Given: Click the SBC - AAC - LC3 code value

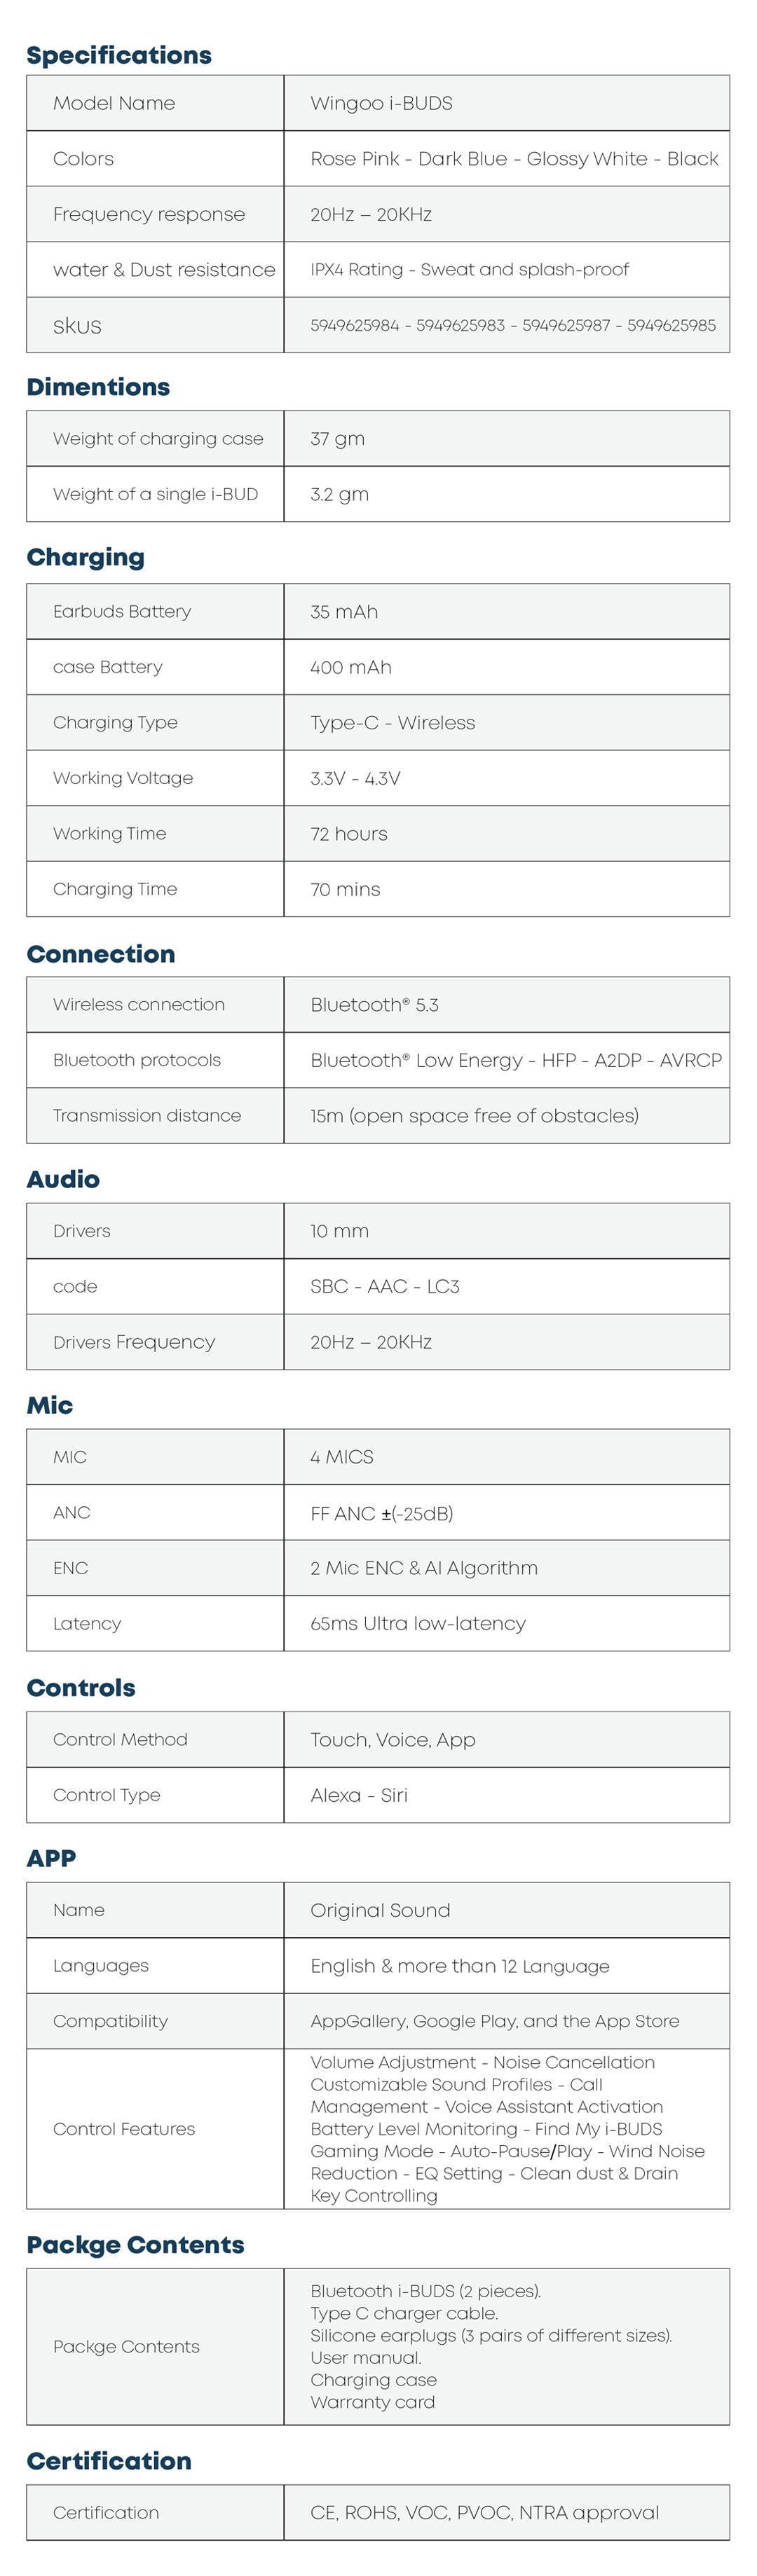Looking at the screenshot, I should (384, 1287).
